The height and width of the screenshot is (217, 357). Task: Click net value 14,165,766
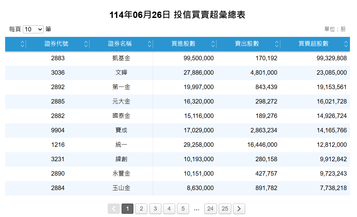pyautogui.click(x=332, y=130)
